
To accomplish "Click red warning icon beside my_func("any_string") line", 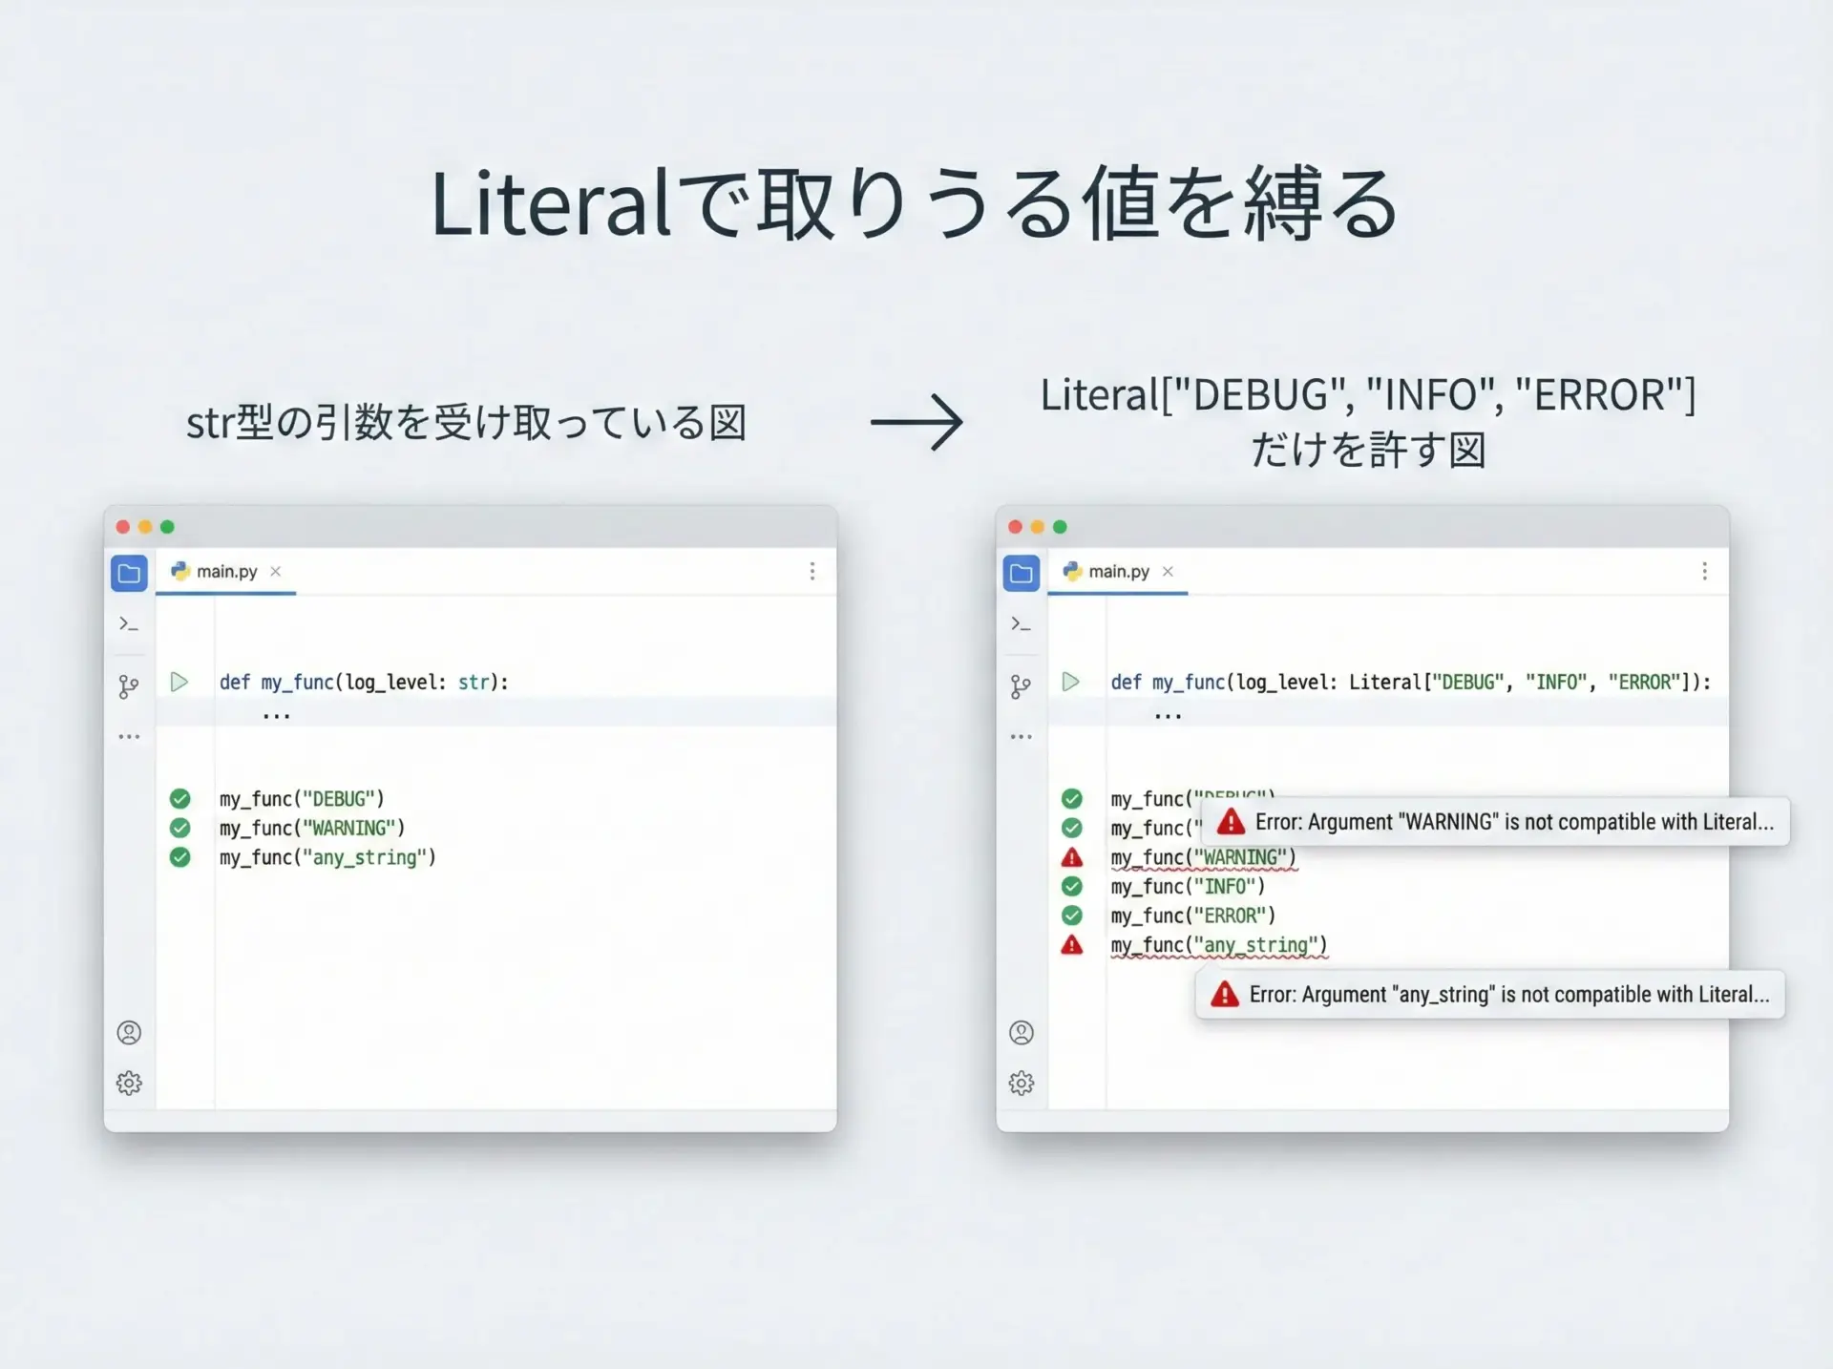I will [x=1072, y=945].
